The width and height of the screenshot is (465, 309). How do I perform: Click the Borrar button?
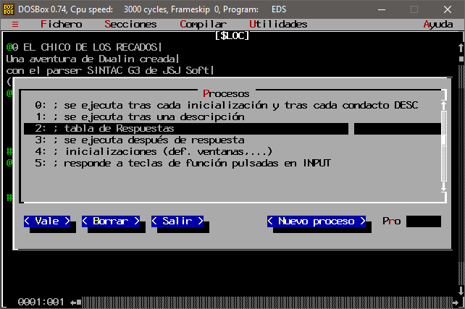point(111,221)
